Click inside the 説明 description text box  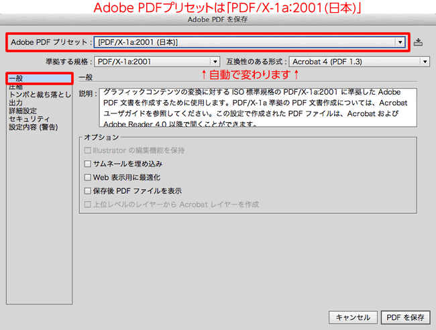258,107
